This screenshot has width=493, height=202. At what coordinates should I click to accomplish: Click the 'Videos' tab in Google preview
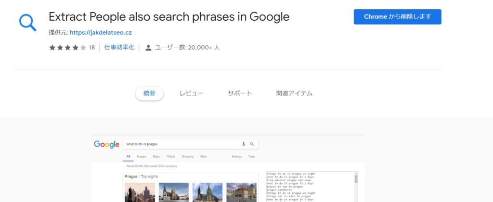pyautogui.click(x=171, y=156)
